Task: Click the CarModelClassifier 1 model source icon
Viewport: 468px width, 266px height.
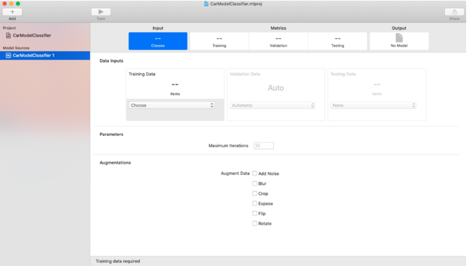Action: point(8,55)
